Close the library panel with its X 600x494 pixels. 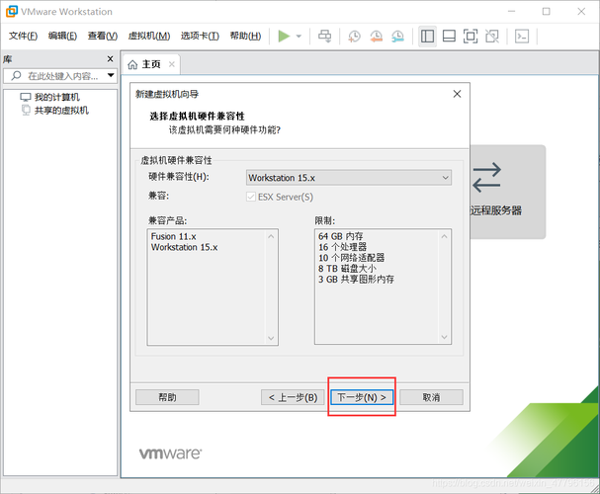[110, 59]
